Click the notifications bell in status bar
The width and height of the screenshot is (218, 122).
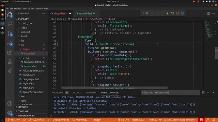(x=214, y=120)
